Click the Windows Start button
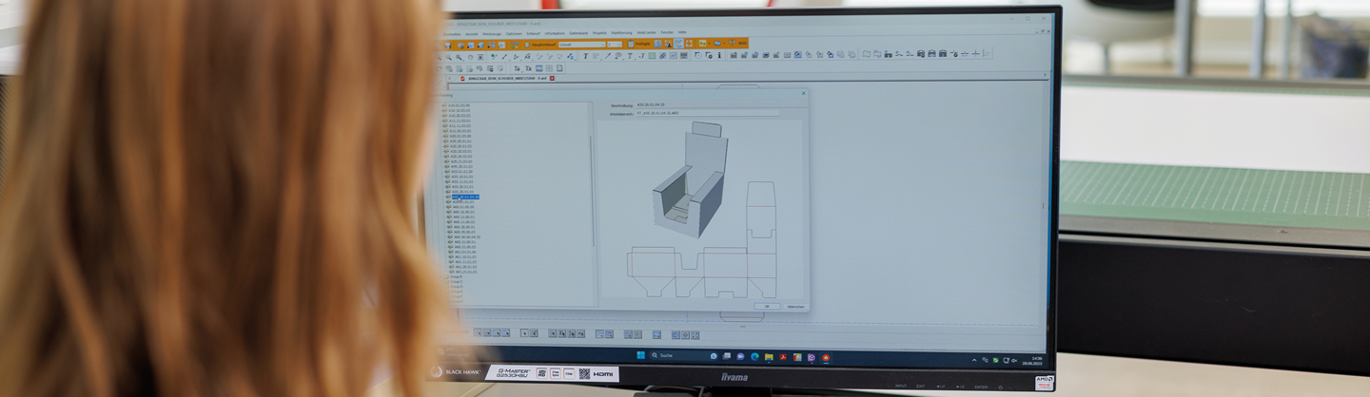This screenshot has width=1370, height=397. pos(640,355)
